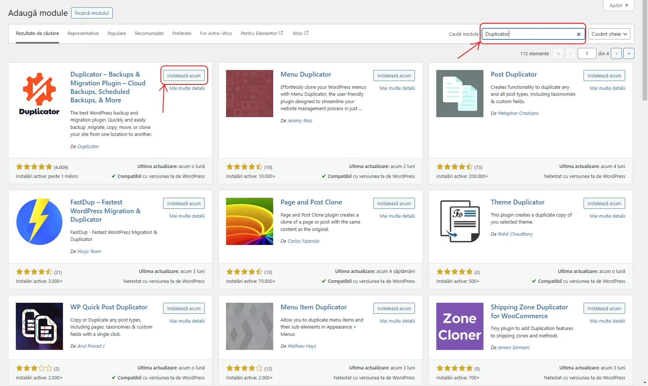
Task: Open author Arul Prasad J link
Action: point(91,346)
